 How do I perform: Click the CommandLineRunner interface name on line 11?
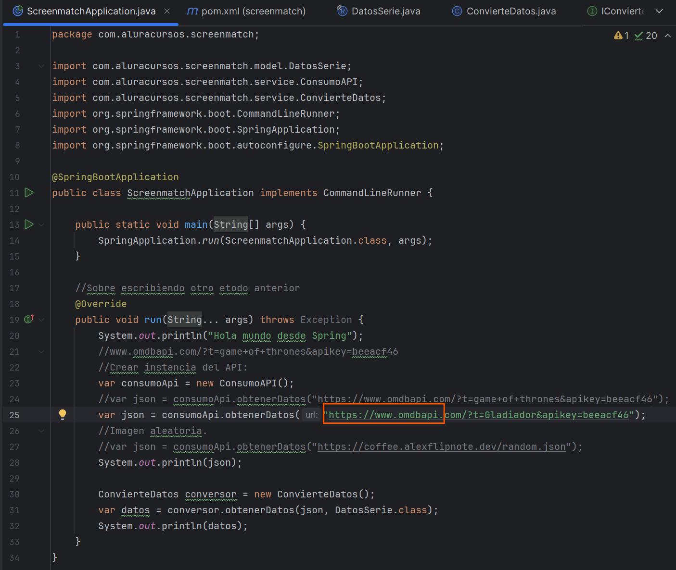pyautogui.click(x=372, y=193)
